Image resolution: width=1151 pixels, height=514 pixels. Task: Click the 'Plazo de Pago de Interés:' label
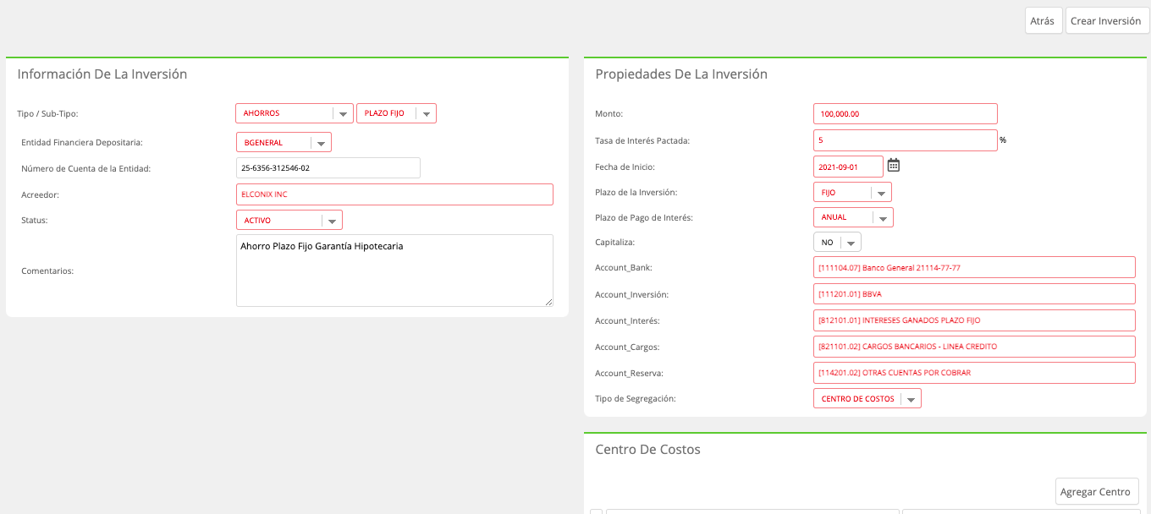pyautogui.click(x=644, y=218)
